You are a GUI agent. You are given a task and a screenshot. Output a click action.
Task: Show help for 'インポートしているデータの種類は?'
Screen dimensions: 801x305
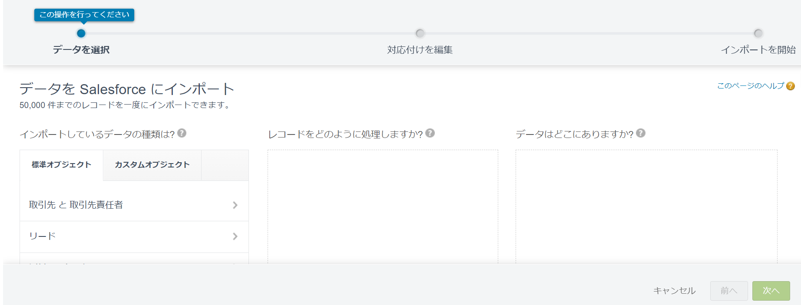click(x=182, y=133)
